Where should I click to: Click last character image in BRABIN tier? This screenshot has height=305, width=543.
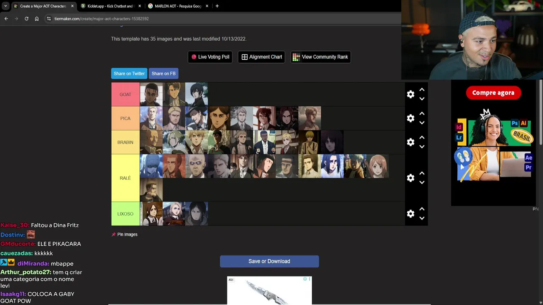click(x=332, y=142)
